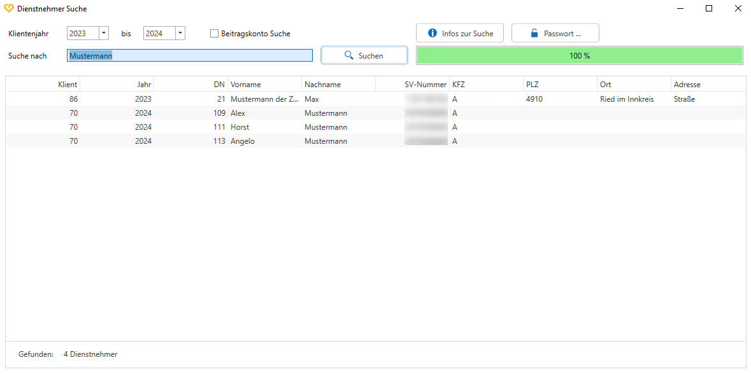Image resolution: width=751 pixels, height=374 pixels.
Task: Expand the end year 2024 dropdown
Action: click(x=180, y=34)
